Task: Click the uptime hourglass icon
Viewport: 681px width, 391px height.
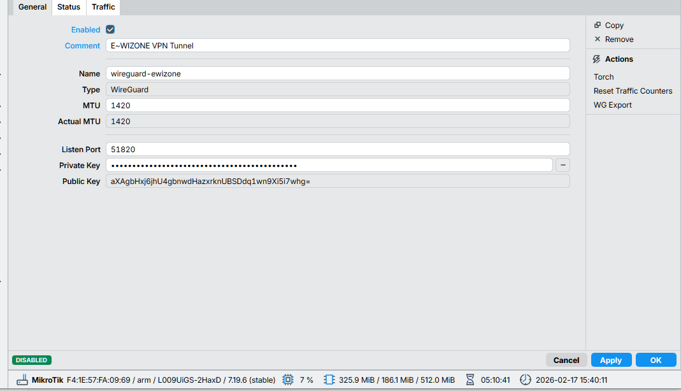Action: click(470, 379)
